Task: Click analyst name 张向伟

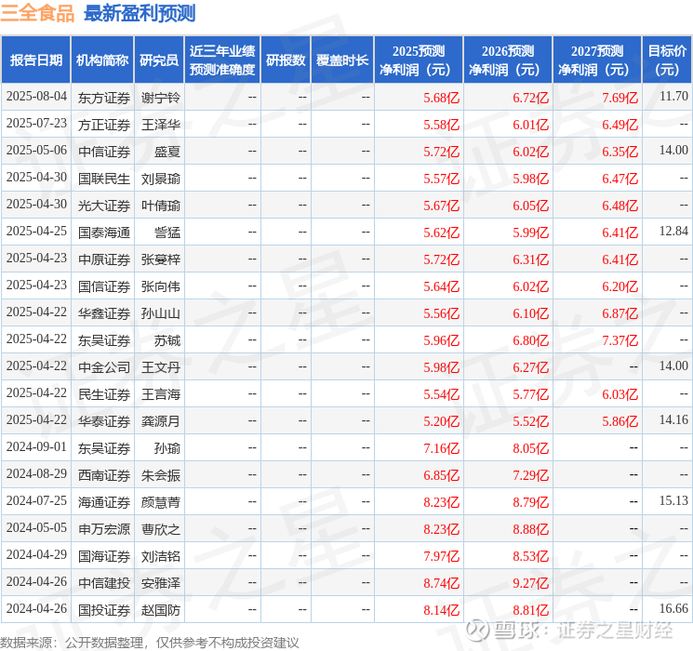Action: tap(161, 286)
